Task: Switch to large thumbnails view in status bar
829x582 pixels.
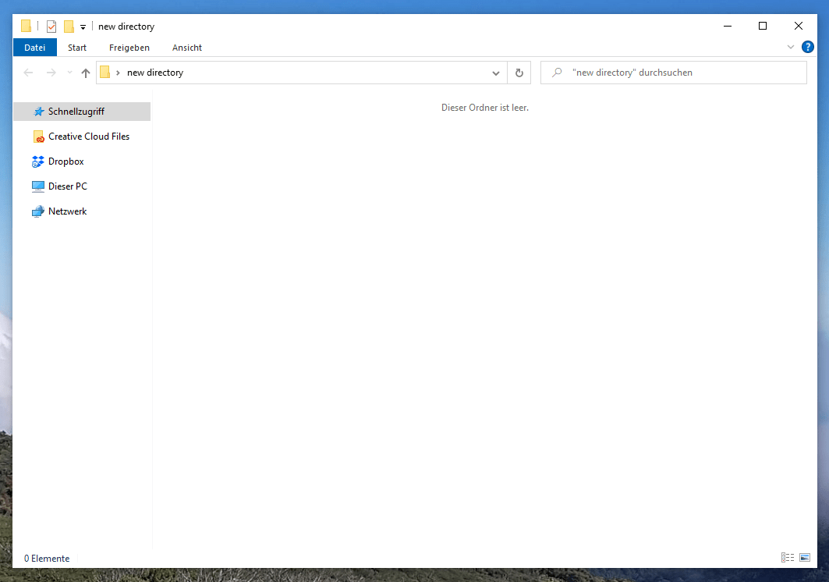Action: tap(804, 557)
